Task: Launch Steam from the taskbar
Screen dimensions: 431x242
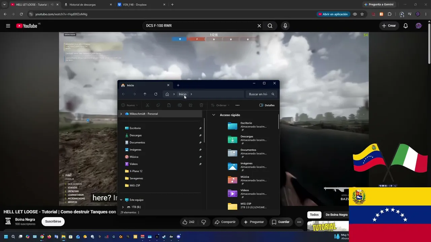Action: (164, 237)
